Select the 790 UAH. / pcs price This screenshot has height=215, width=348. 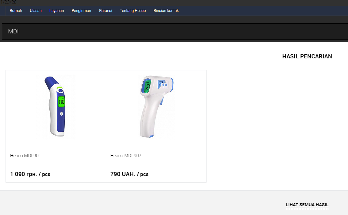point(129,174)
